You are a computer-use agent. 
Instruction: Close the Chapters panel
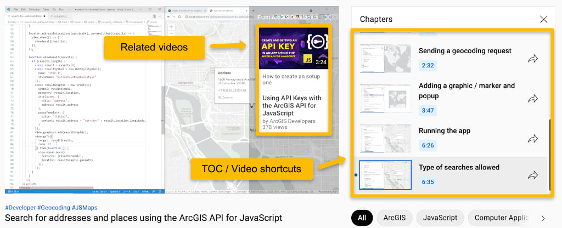[543, 19]
